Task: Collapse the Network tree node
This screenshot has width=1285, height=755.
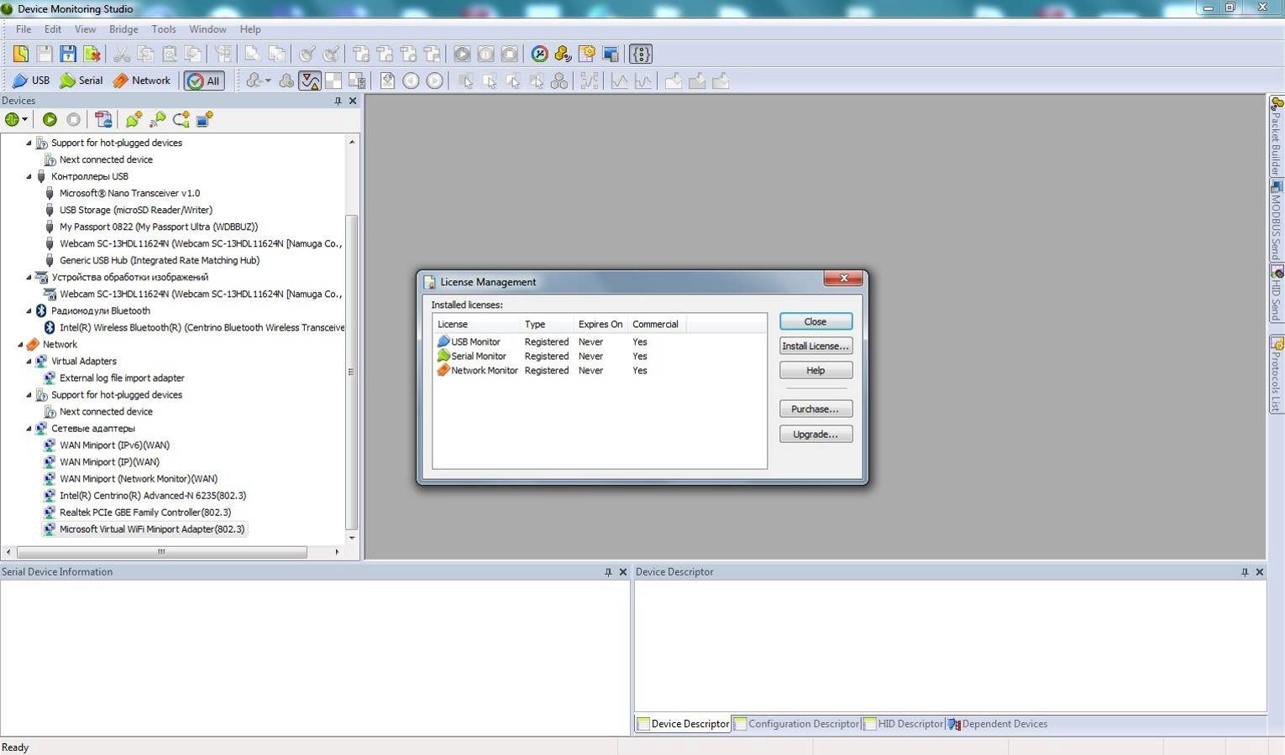Action: pyautogui.click(x=20, y=344)
